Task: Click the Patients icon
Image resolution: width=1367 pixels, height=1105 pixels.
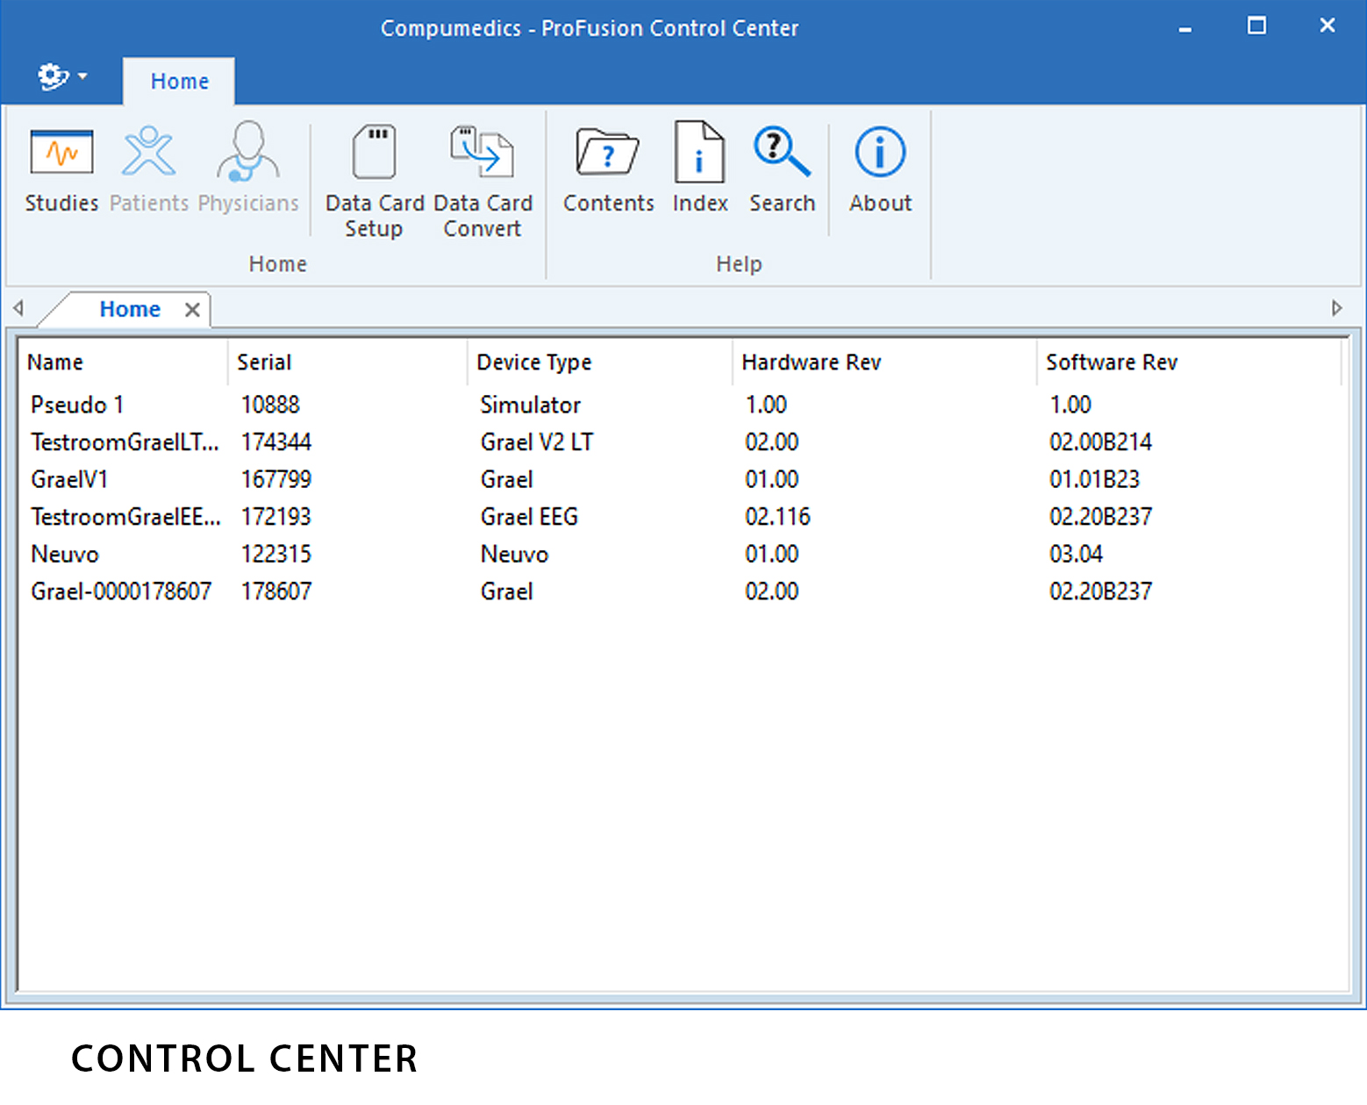Action: point(147,169)
